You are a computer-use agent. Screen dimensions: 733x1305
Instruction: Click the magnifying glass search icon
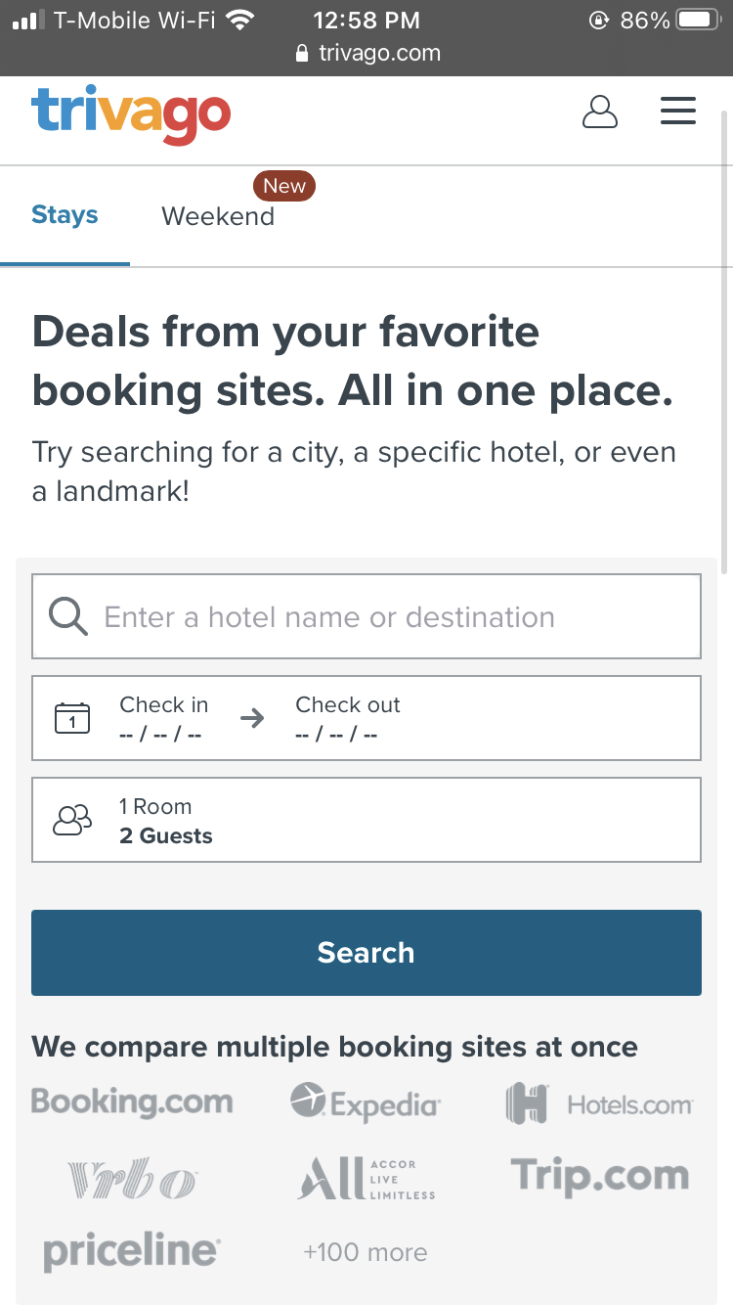(x=67, y=617)
